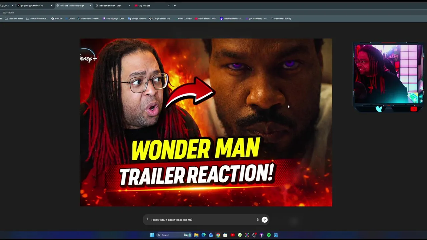Open the colorful X app on the taskbar
Screen dimensions: 427x240
tap(247, 235)
